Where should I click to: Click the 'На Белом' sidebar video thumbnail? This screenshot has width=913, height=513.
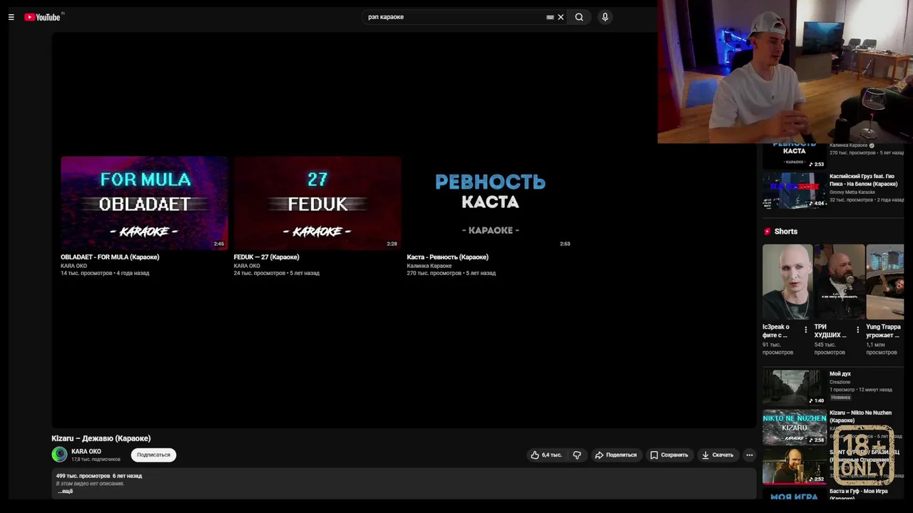click(795, 190)
